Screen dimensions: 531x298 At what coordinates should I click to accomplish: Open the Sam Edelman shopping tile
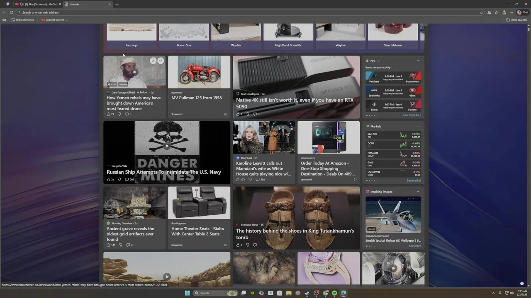pos(393,36)
